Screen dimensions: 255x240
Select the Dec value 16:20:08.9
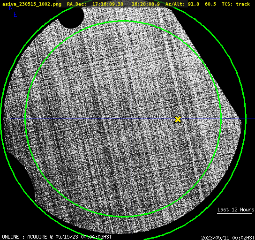(146, 4)
